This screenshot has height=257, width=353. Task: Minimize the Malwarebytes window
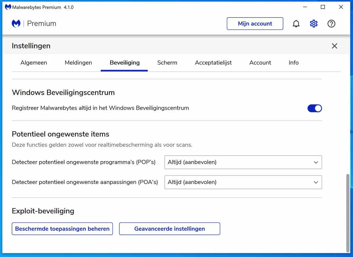point(305,7)
